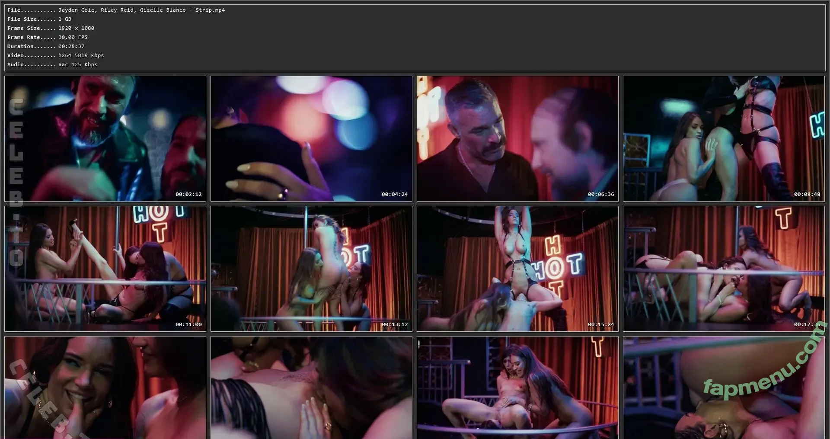Click the Duration value 00:28:37
The image size is (830, 439).
tap(71, 46)
